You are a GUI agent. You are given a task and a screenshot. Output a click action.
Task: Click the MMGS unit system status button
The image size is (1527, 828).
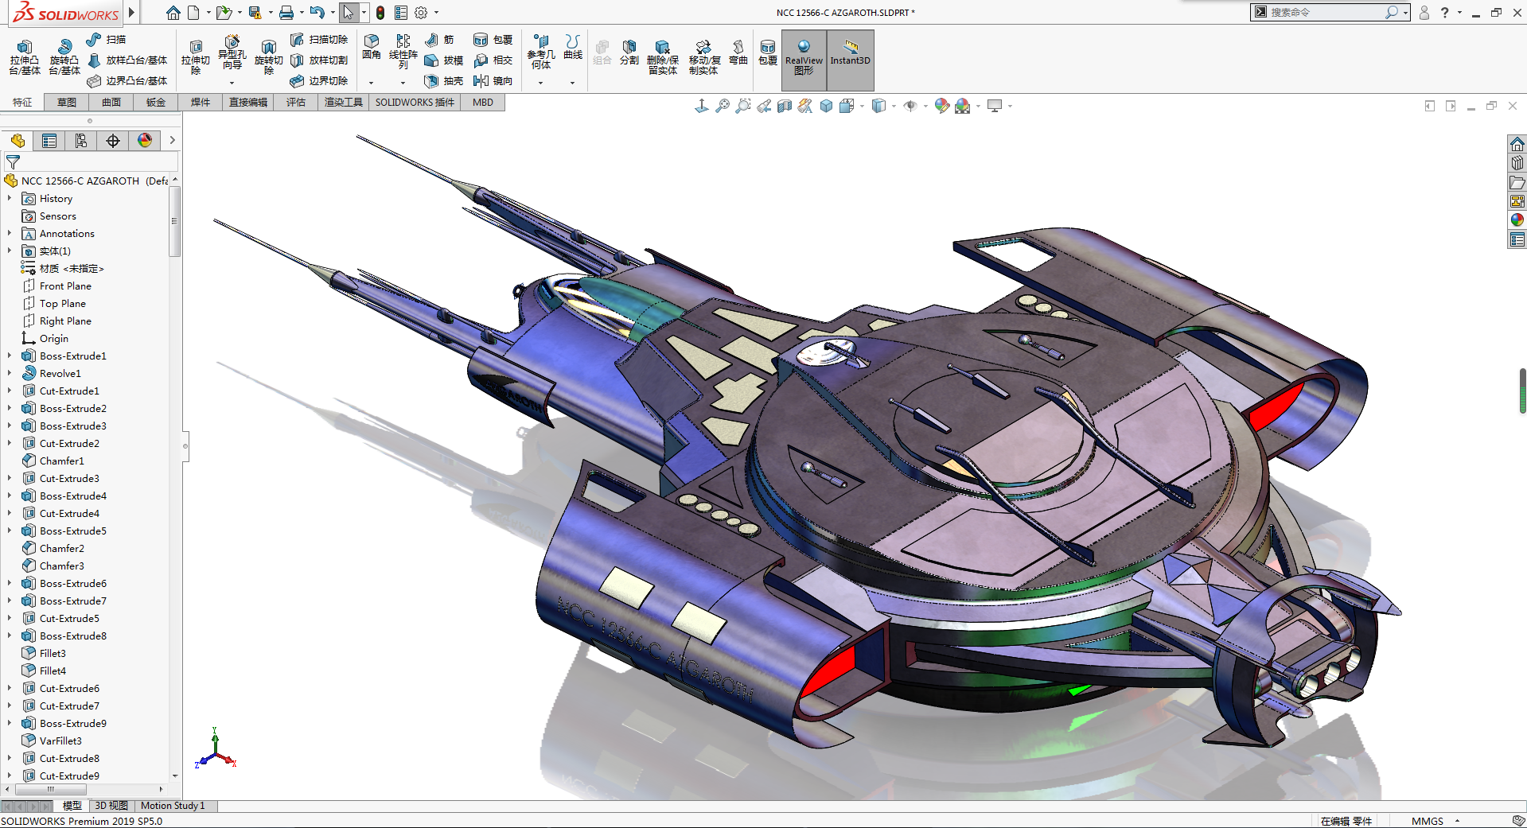pos(1427,821)
